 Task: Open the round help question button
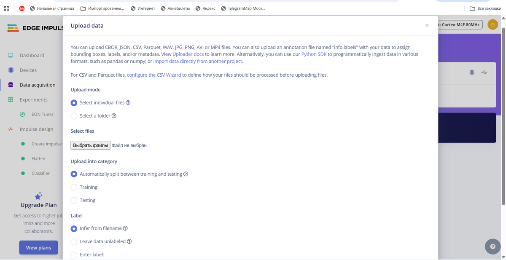click(x=493, y=247)
